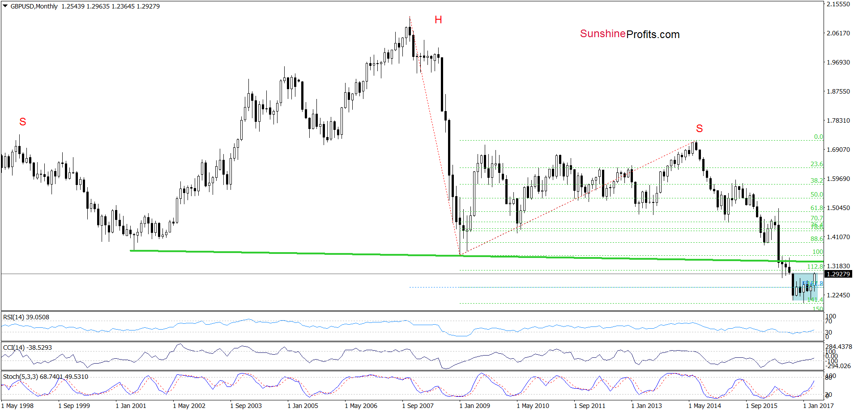
Task: Click the 50.0 Fibonacci level label
Action: [x=816, y=194]
